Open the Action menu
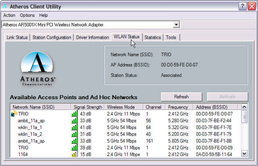Image resolution: width=258 pixels, height=166 pixels. [9, 15]
